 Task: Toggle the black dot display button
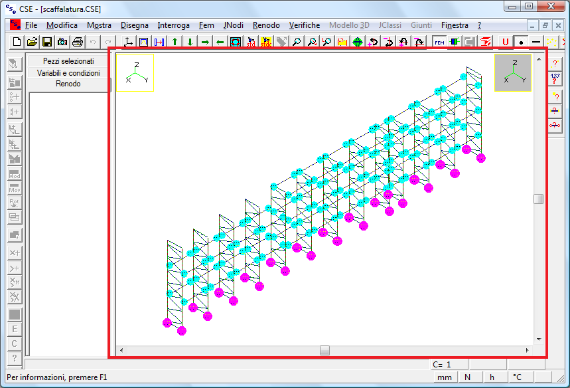click(521, 42)
